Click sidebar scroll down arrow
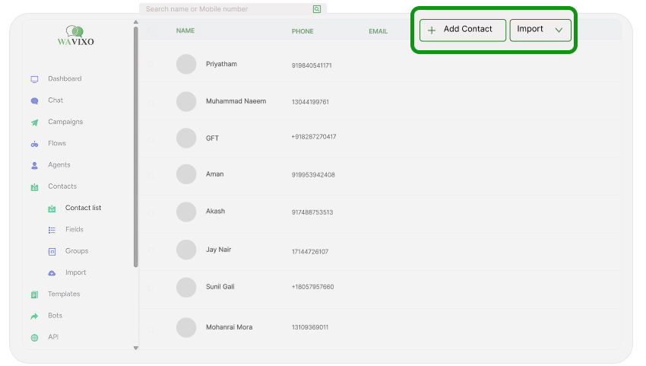Image resolution: width=646 pixels, height=366 pixels. 136,348
